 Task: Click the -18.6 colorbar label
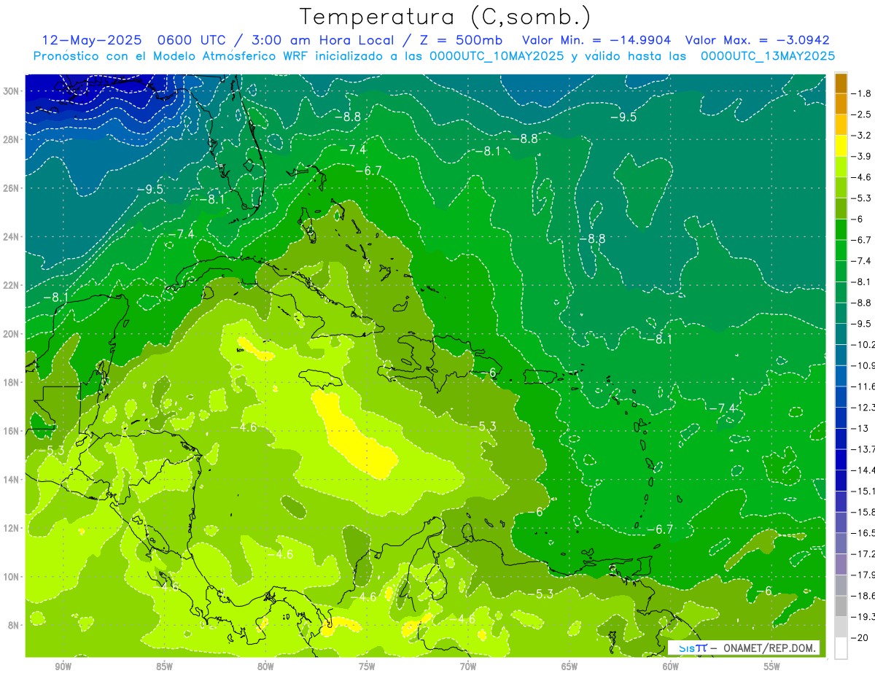point(863,596)
